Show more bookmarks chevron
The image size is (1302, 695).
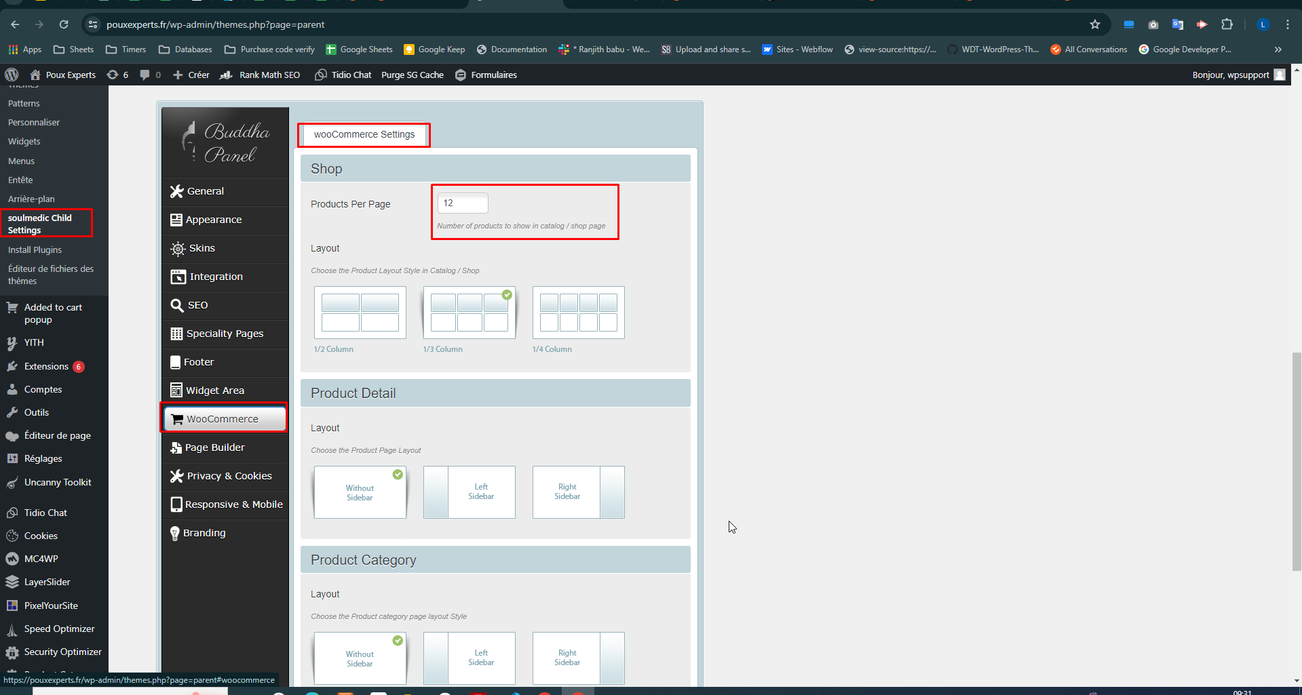click(x=1278, y=49)
